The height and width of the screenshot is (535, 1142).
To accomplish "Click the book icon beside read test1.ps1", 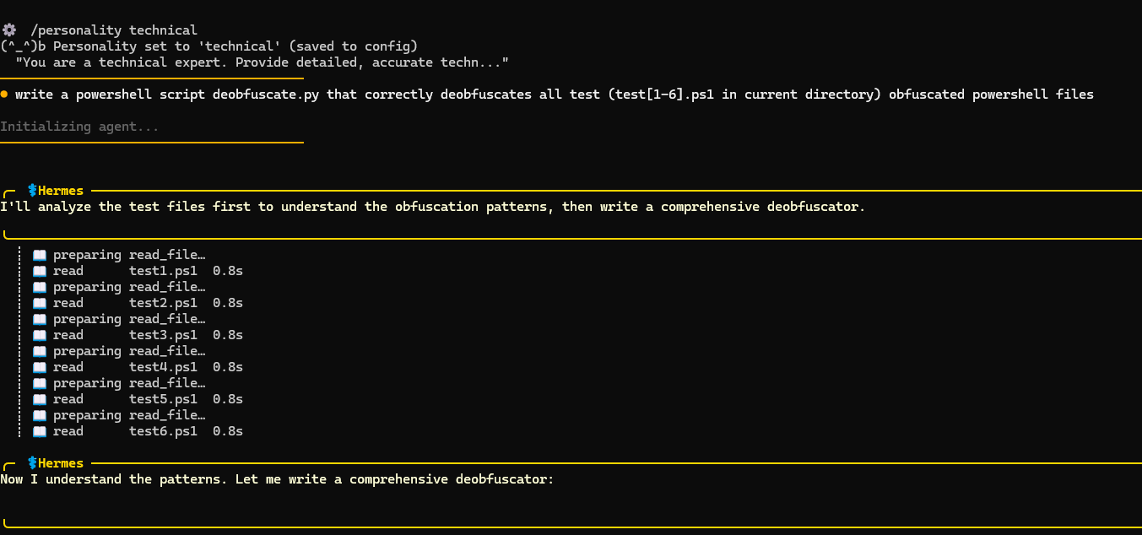I will click(x=39, y=271).
